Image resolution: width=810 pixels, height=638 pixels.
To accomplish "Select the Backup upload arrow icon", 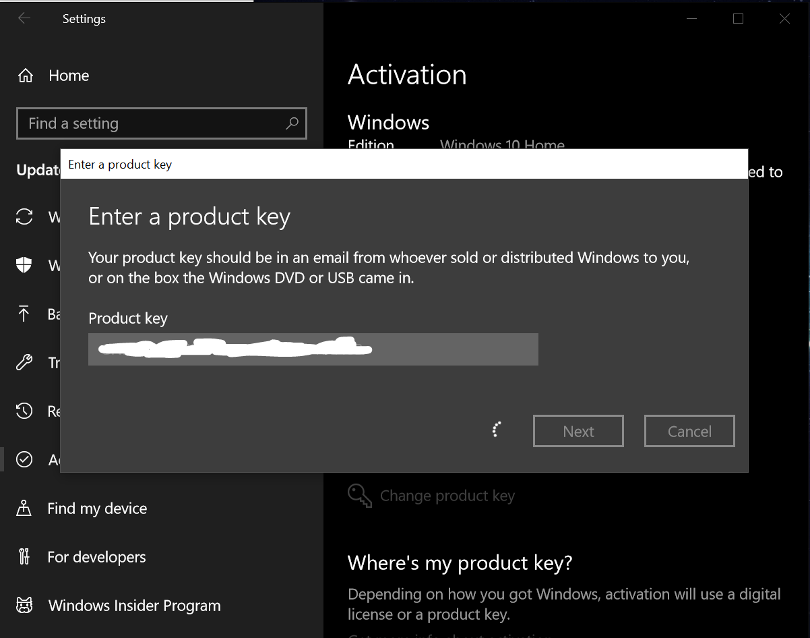I will click(x=24, y=314).
